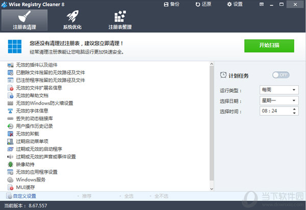The width and height of the screenshot is (306, 210).
Task: Switch to the 系统优化 tab
Action: click(72, 20)
